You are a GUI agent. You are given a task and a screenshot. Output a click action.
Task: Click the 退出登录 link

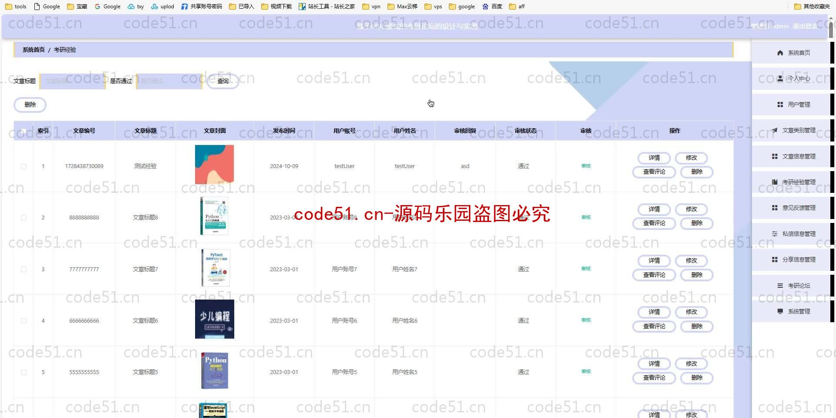[805, 26]
